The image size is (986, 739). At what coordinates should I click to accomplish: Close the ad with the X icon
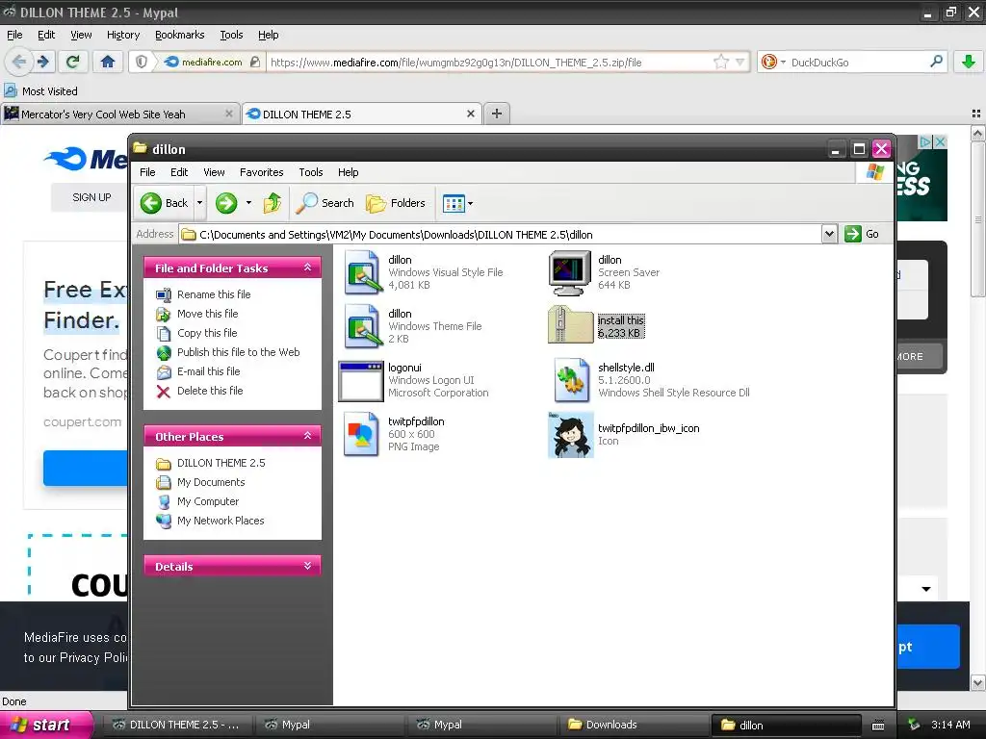940,142
